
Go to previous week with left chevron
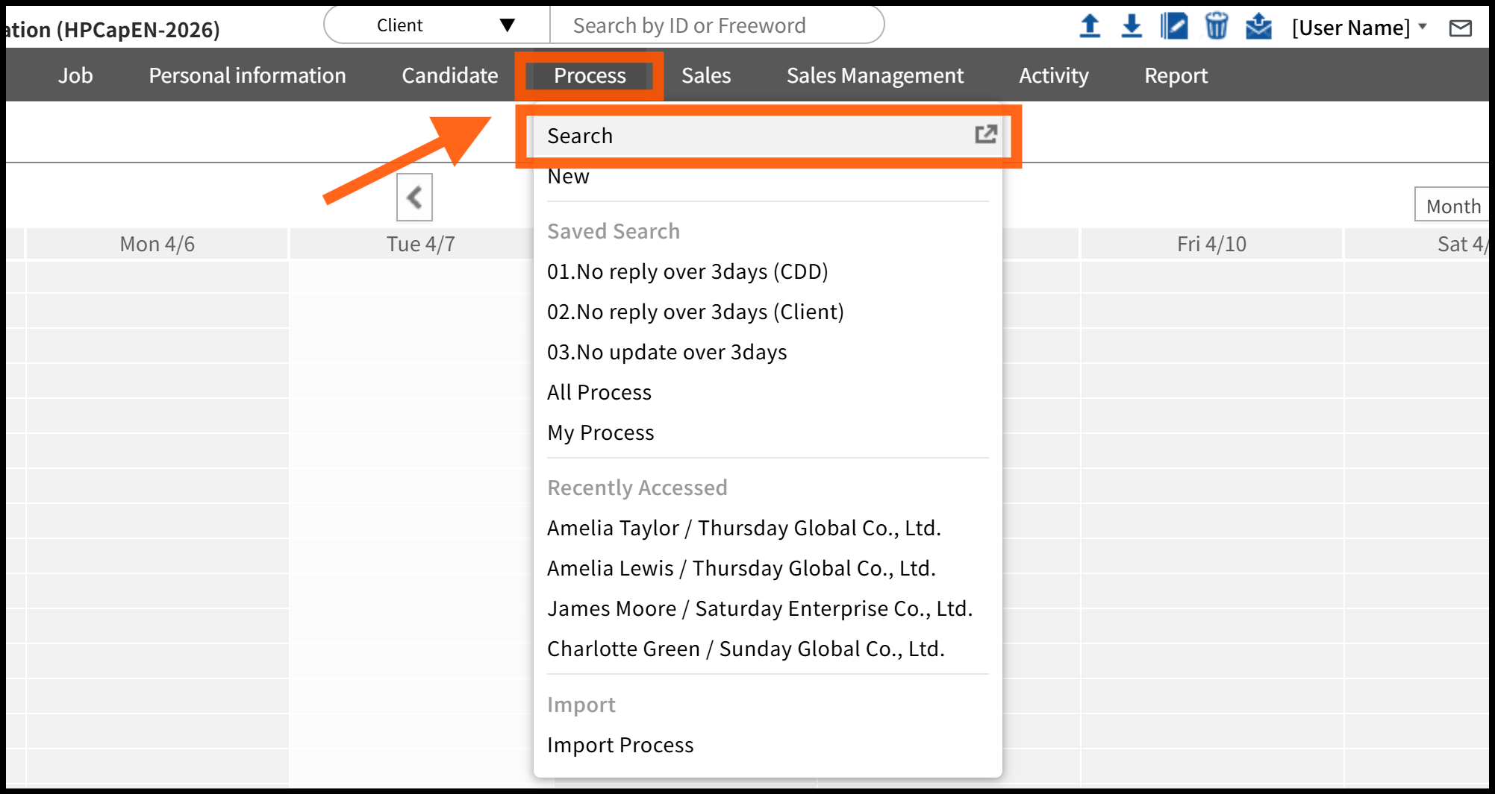414,198
